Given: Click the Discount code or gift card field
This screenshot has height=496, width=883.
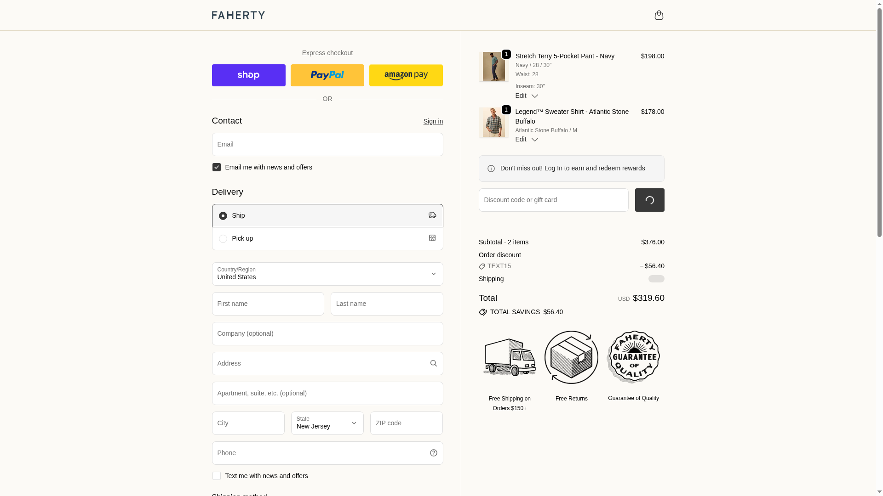Looking at the screenshot, I should pyautogui.click(x=553, y=200).
